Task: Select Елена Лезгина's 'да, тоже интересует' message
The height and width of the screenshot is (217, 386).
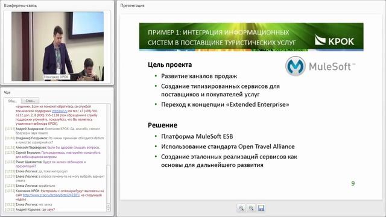Action: (36, 171)
